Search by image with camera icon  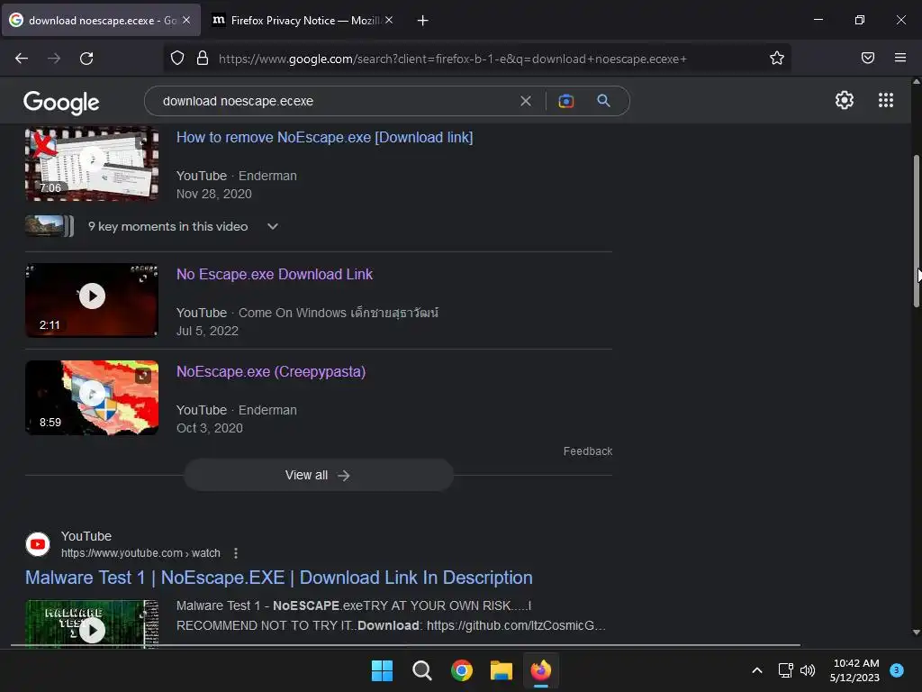click(x=565, y=101)
